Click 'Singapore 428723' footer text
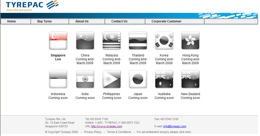Image resolution: width=260 pixels, height=136 pixels. (56, 126)
